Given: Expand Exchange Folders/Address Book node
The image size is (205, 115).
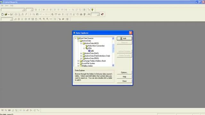Looking at the screenshot, I should pos(78,61).
